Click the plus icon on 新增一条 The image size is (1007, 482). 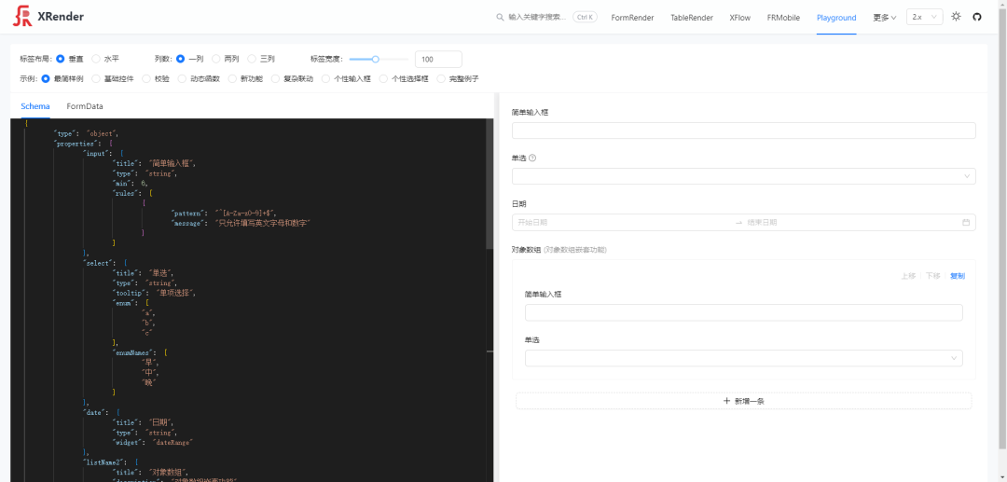(726, 401)
